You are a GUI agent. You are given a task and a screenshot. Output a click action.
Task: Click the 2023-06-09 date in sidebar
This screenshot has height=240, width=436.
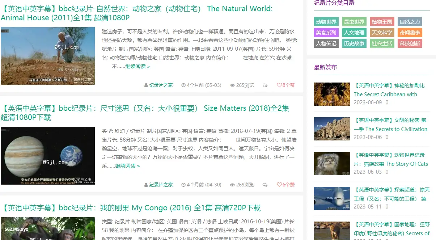pyautogui.click(x=368, y=102)
